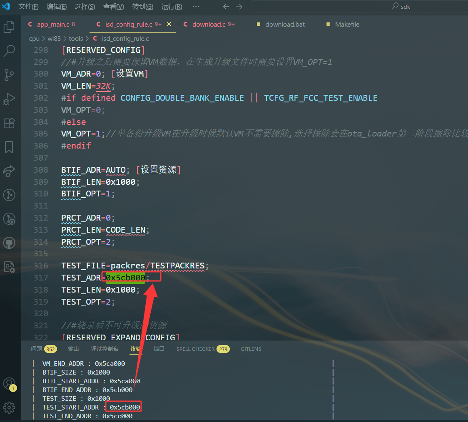
Task: Open the Manage settings gear
Action: (x=9, y=407)
